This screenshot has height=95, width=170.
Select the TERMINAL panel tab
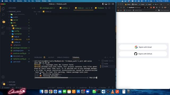coord(76,58)
